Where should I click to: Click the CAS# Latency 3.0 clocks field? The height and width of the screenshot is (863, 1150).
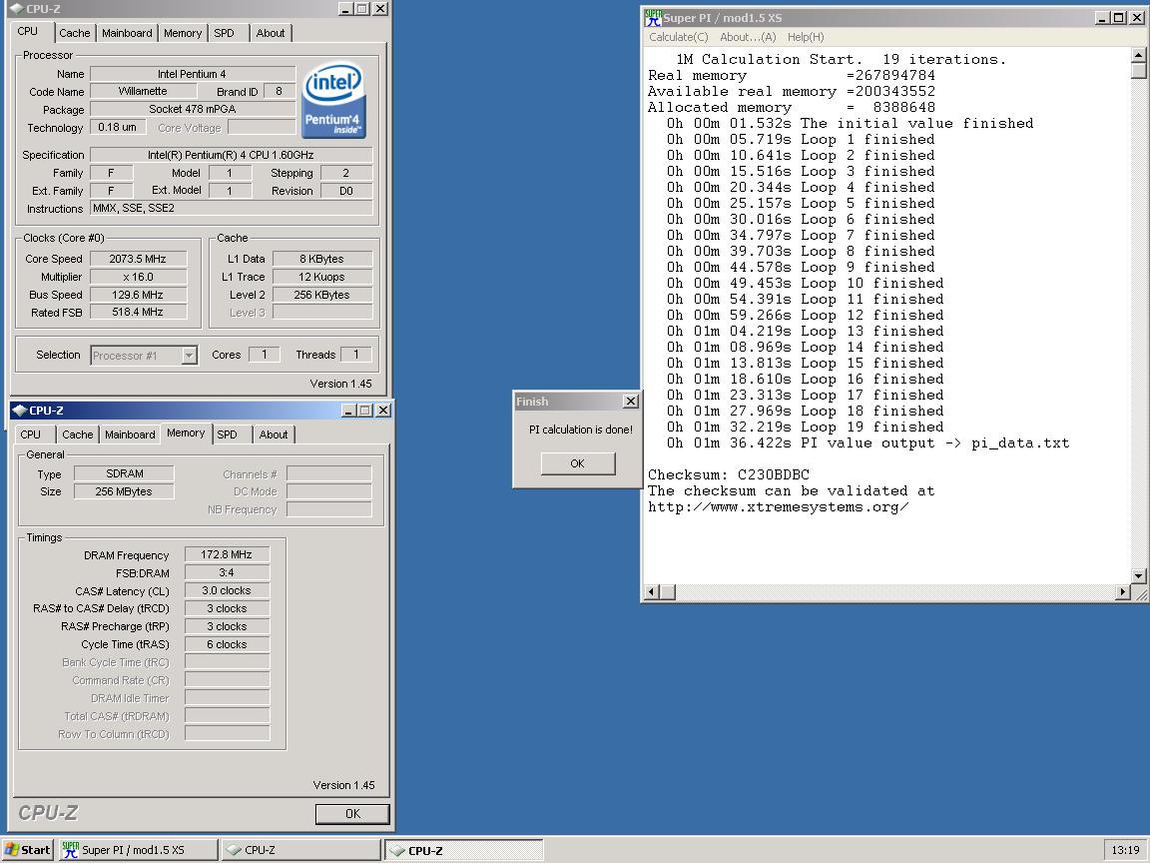pos(227,590)
